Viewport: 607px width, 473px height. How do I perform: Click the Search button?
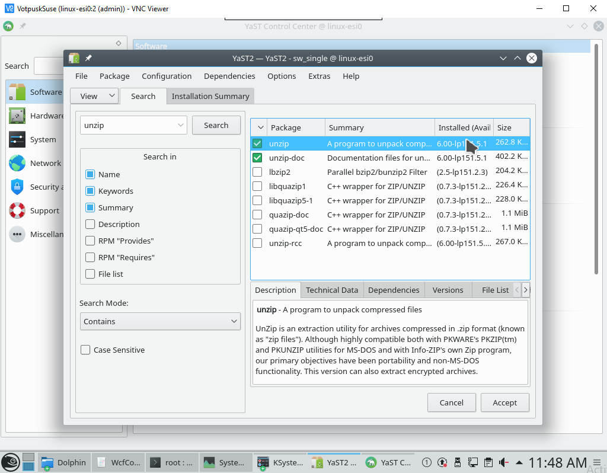tap(216, 125)
